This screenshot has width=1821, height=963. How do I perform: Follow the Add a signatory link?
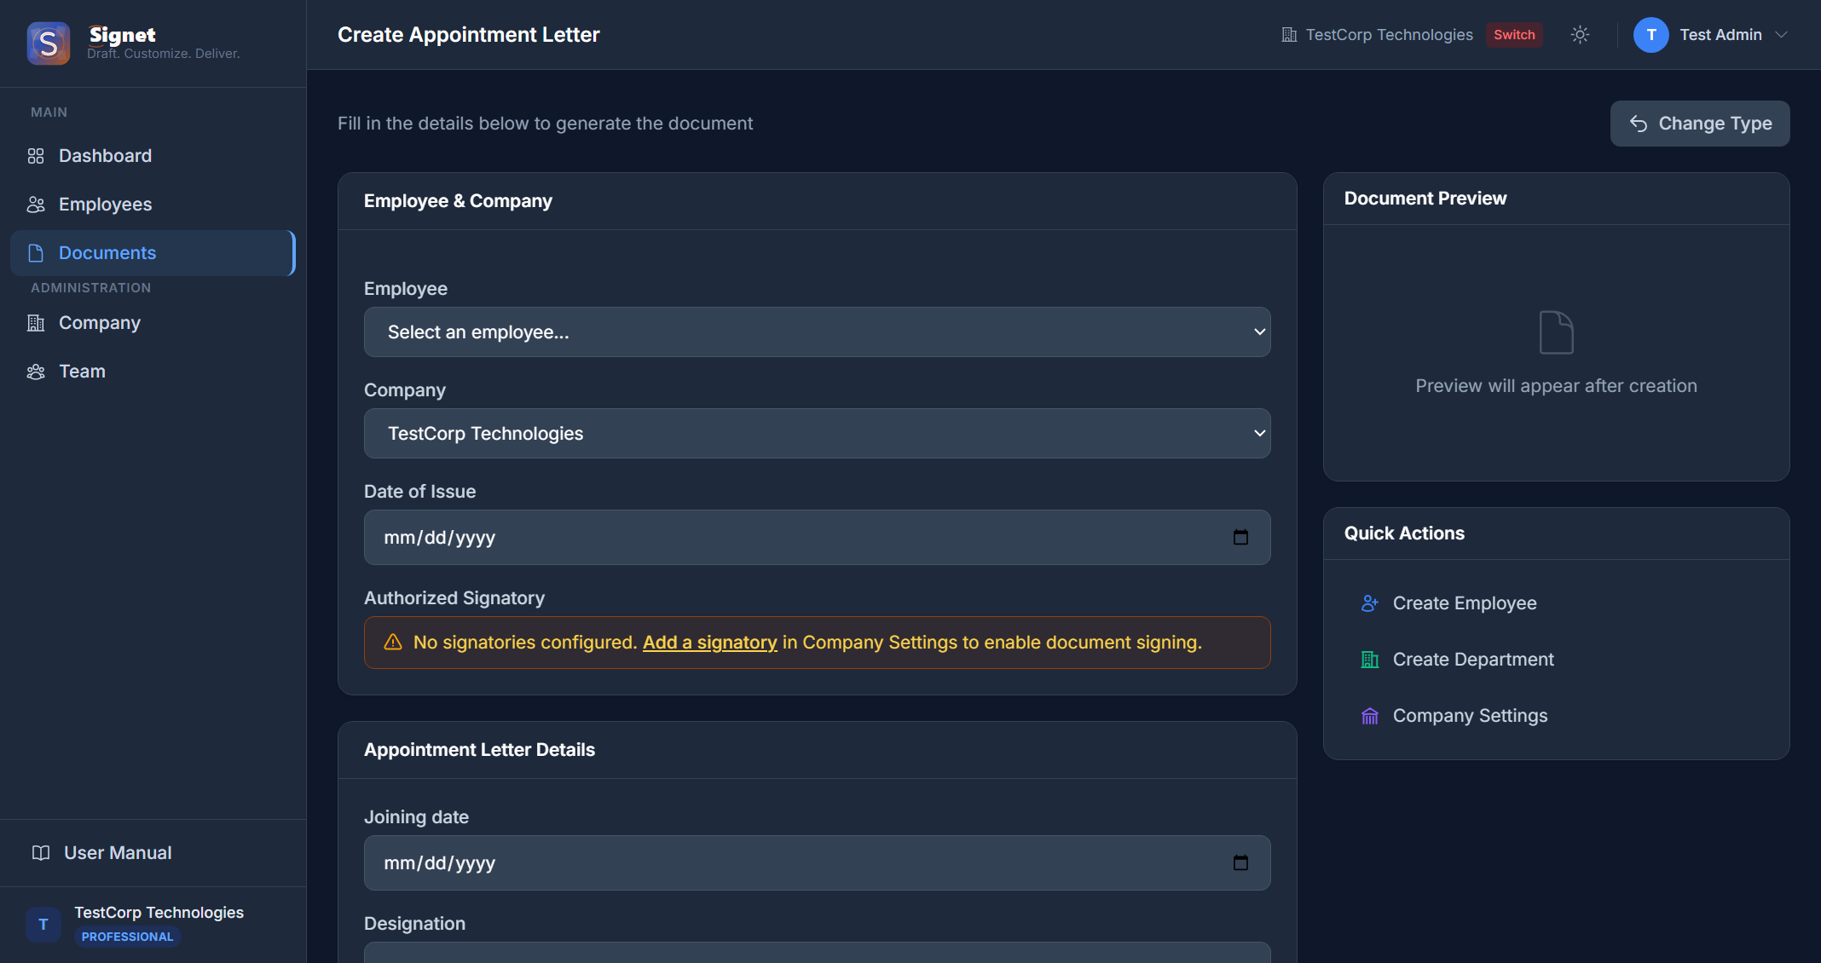pyautogui.click(x=709, y=643)
